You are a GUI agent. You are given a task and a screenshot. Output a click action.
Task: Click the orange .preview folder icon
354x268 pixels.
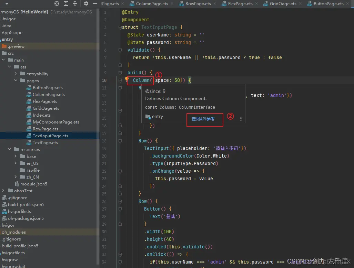point(4,46)
